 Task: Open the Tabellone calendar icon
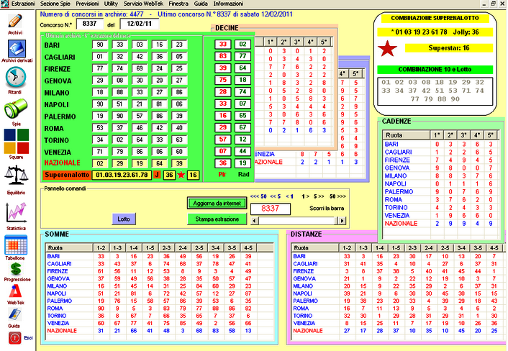point(16,245)
